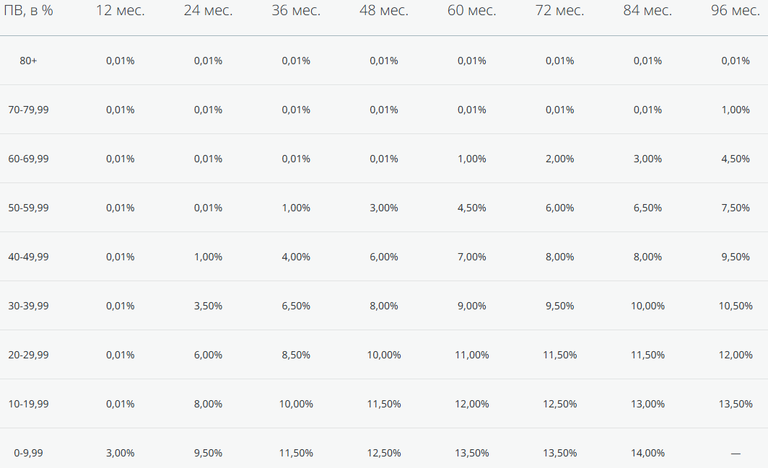Select the "60 мес." column header
Image resolution: width=768 pixels, height=468 pixels.
(471, 11)
